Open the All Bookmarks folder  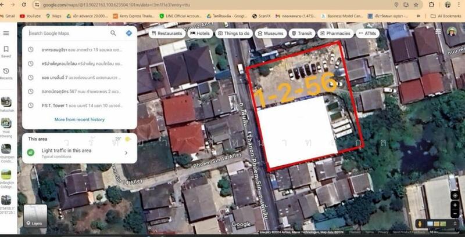click(x=446, y=16)
